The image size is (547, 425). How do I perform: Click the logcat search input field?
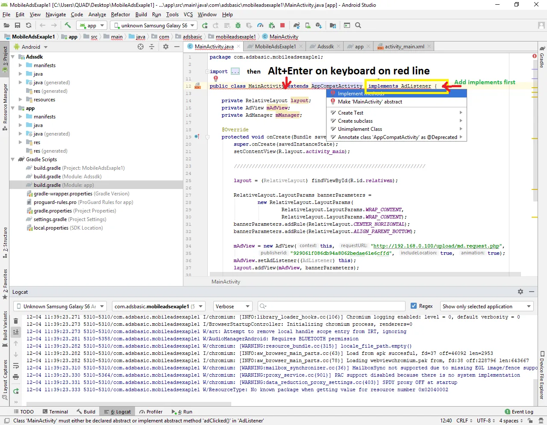(x=333, y=306)
